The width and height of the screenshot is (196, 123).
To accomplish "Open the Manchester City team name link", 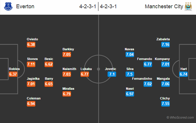I will (x=164, y=7).
